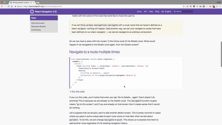Open the Chrome three-dot menu
222x125 pixels.
[x=220, y=6]
